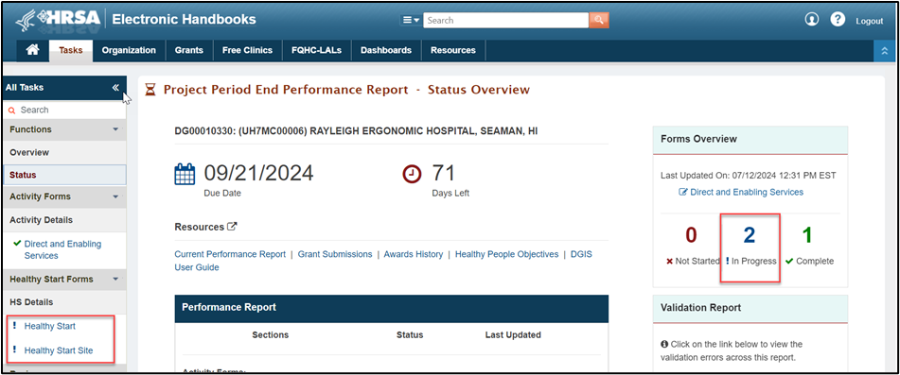Open the Free Clinics tab
Image resolution: width=900 pixels, height=375 pixels.
(x=247, y=50)
